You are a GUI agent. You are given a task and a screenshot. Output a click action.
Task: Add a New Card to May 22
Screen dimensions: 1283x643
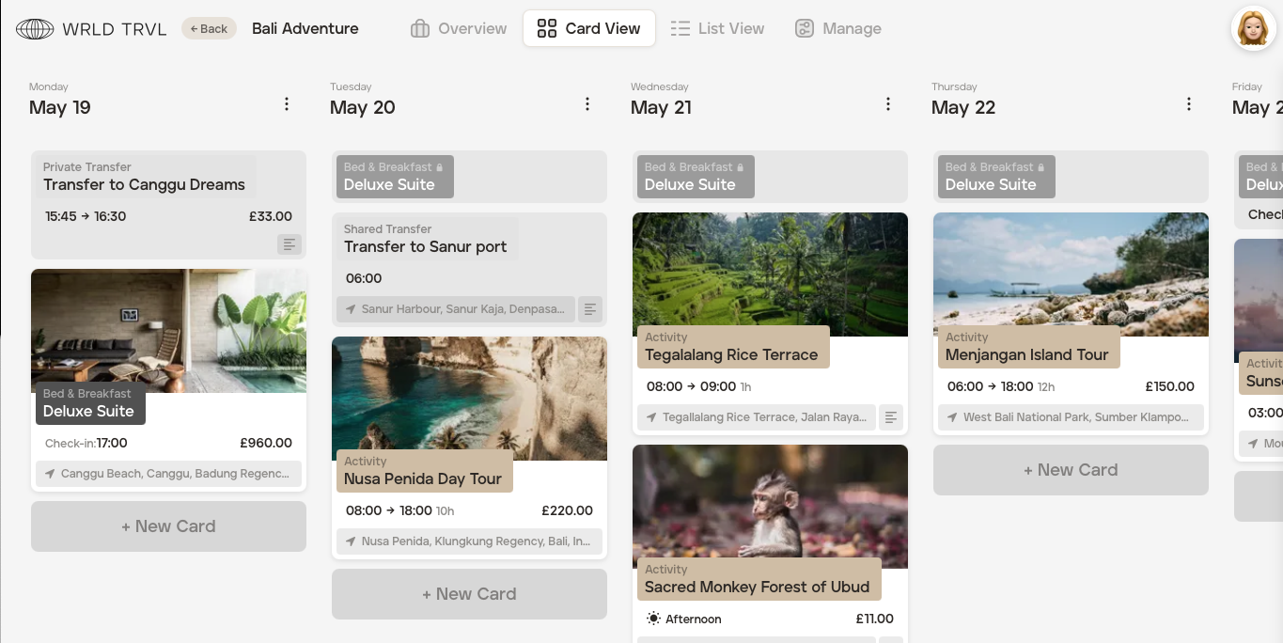coord(1071,470)
